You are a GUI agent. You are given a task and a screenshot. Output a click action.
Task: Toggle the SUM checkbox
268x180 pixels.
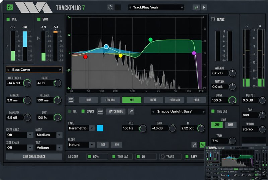39,19
